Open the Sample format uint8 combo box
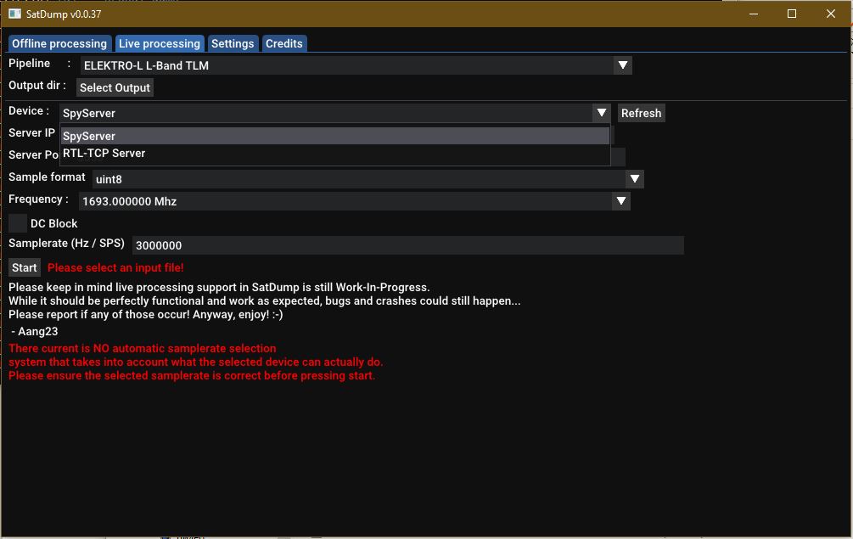The image size is (853, 539). 368,179
